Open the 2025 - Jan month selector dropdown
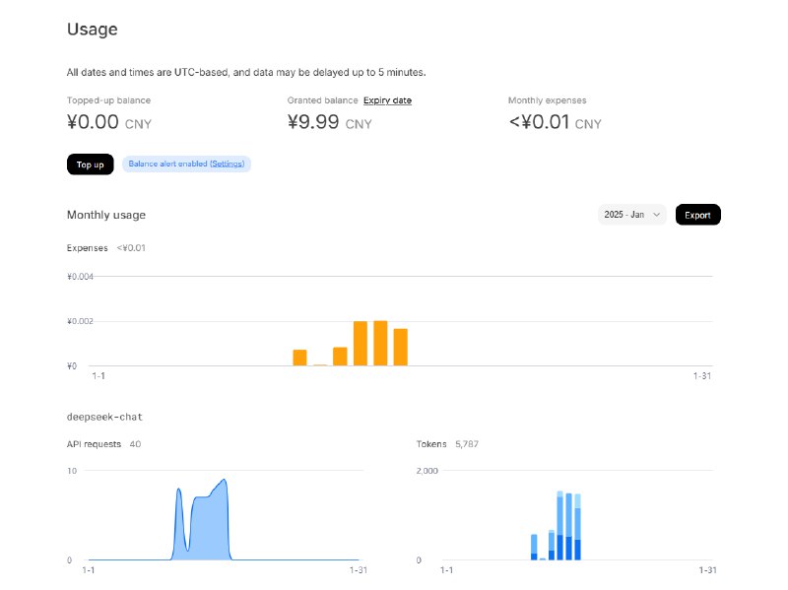 pos(628,214)
